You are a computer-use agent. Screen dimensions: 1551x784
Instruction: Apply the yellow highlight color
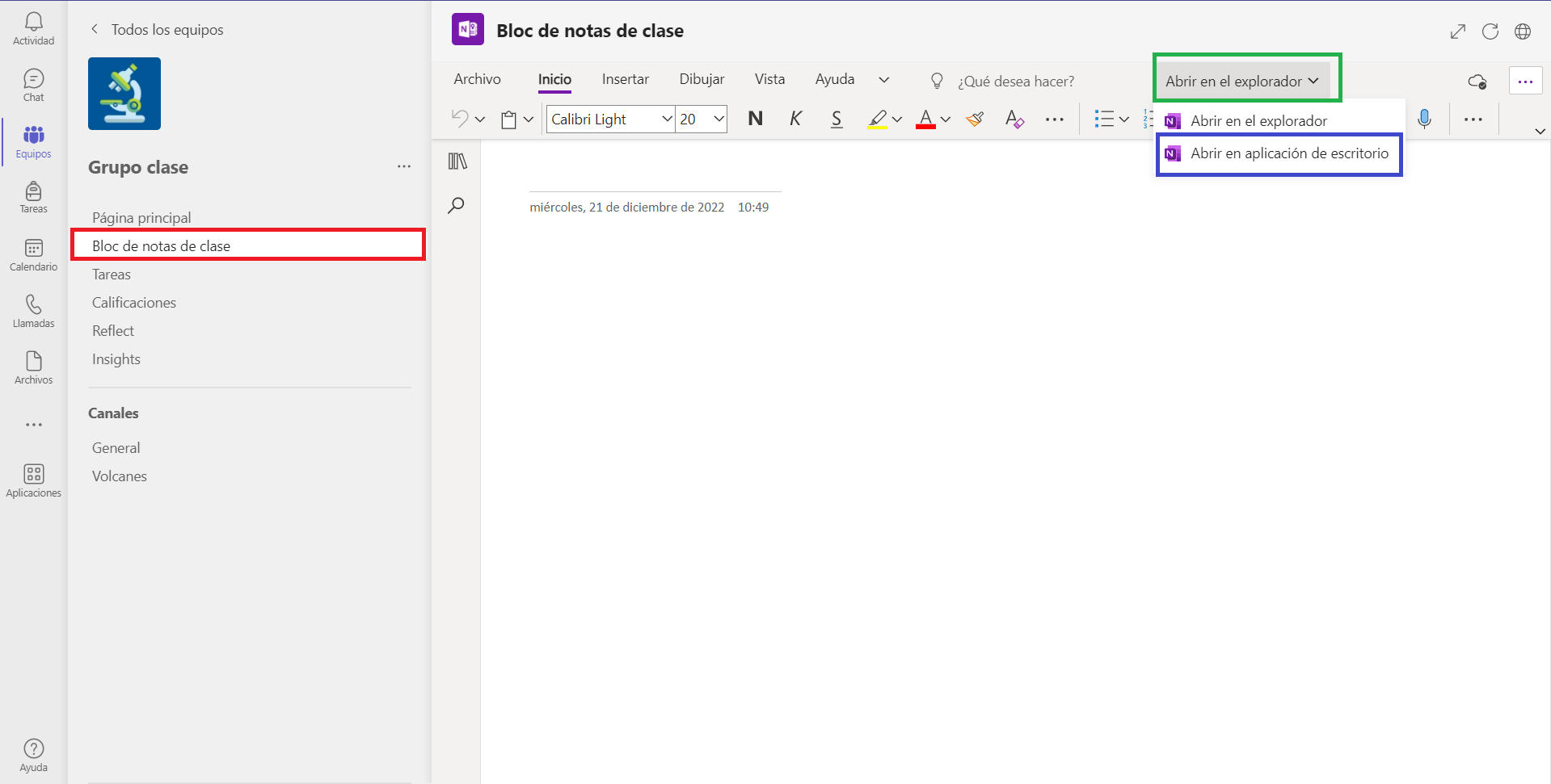878,119
